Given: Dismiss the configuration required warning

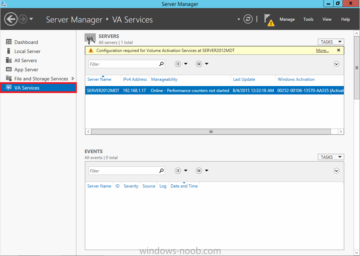Looking at the screenshot, I should (x=338, y=50).
